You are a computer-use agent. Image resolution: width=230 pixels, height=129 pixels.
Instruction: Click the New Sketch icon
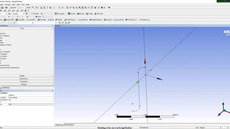coord(27,14)
